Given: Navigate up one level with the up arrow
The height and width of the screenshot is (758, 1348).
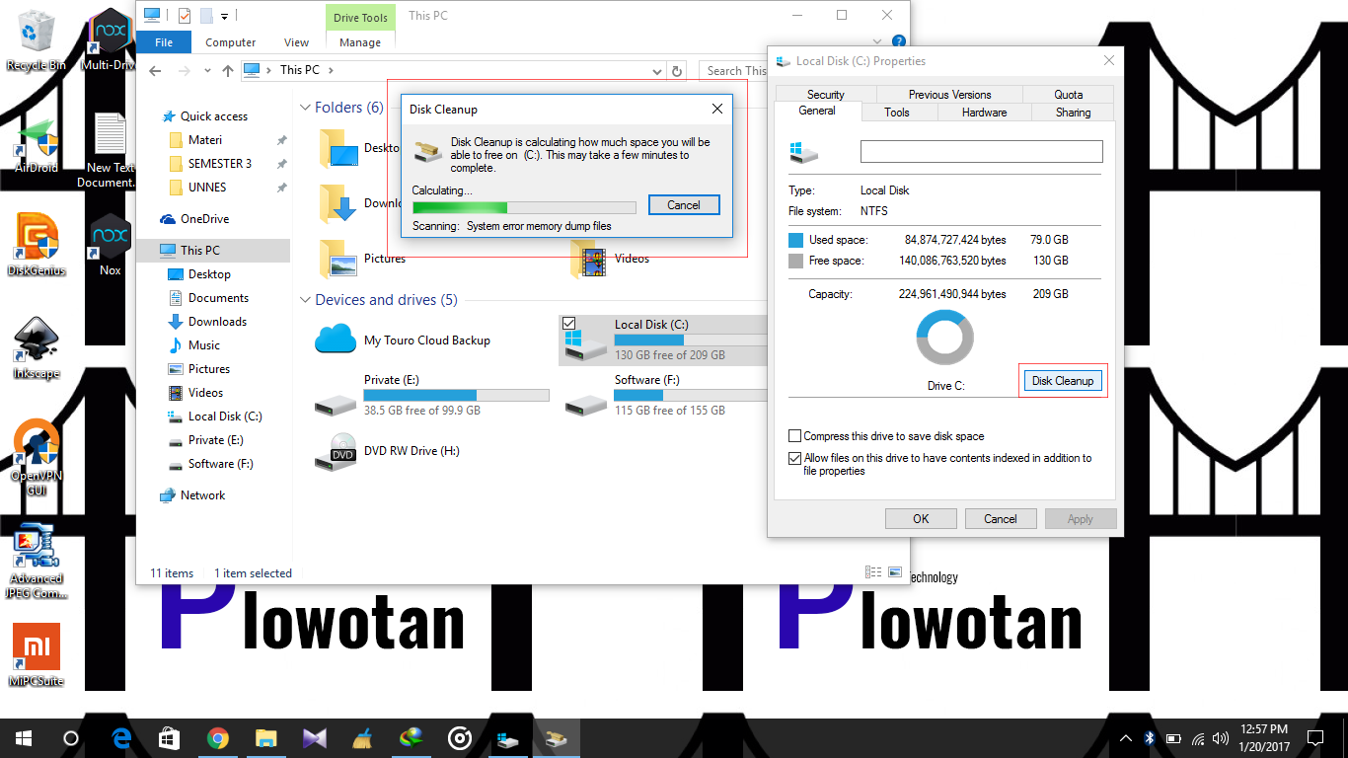Looking at the screenshot, I should click(228, 70).
